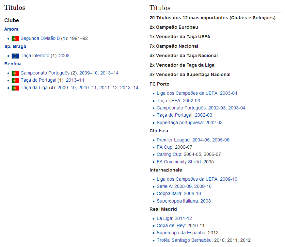Open the 2008 link after Taça Intertoto
The width and height of the screenshot is (285, 247).
point(64,56)
